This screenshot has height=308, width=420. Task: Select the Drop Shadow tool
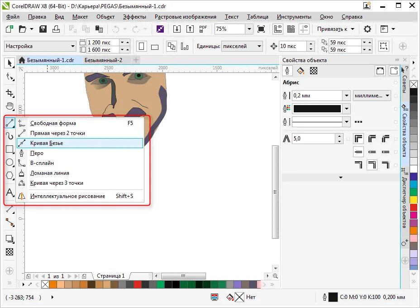pos(10,239)
